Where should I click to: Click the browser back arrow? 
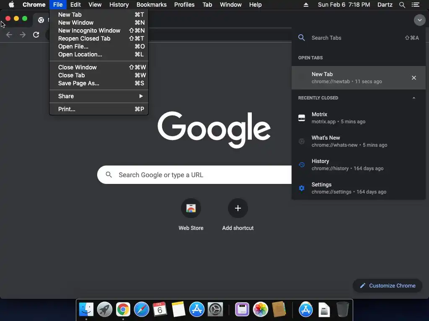coord(9,35)
